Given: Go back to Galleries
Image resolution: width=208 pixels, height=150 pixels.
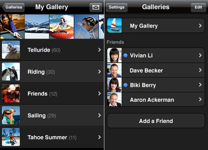Looking at the screenshot, I should pos(12,7).
